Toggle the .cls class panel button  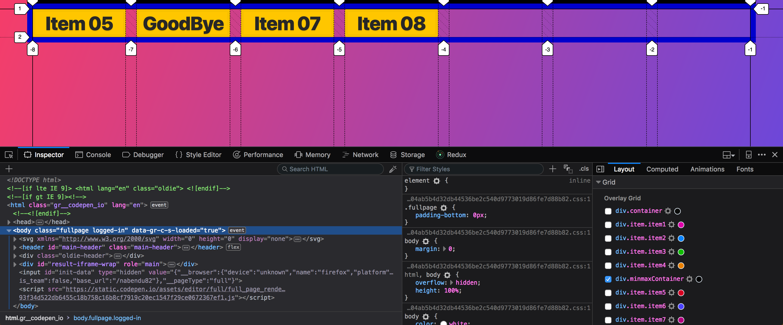(x=584, y=169)
